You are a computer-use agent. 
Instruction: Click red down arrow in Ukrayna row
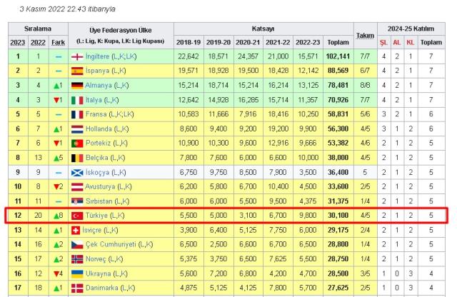tap(56, 273)
